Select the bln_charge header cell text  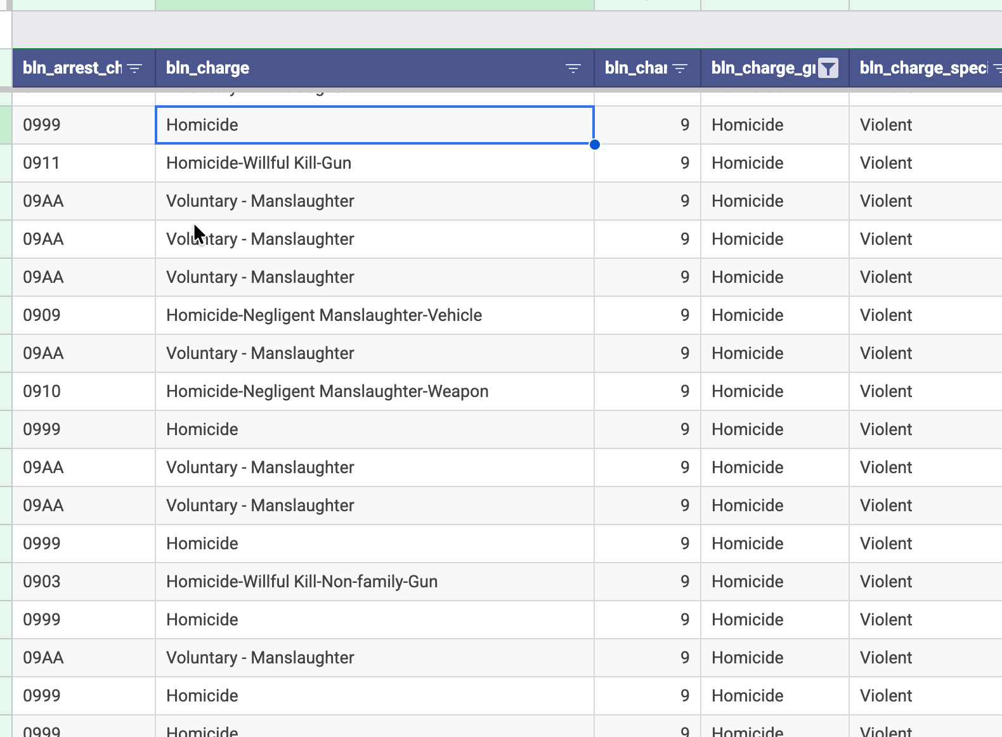click(x=207, y=68)
